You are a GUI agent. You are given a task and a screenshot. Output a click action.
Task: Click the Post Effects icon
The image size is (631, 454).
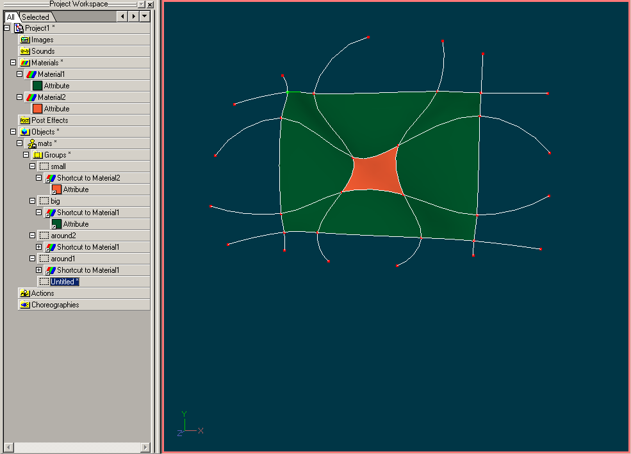coord(25,120)
